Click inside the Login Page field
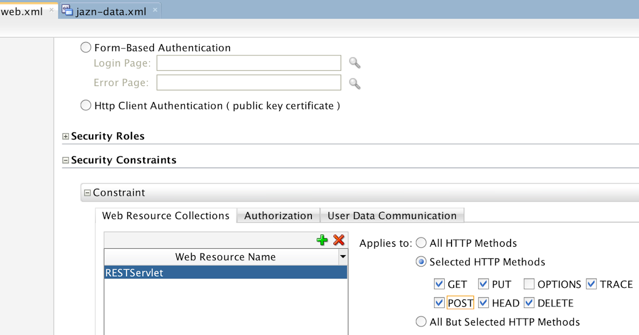The image size is (639, 335). coord(249,63)
